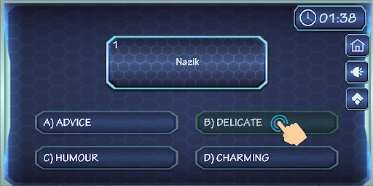Click the question number 1
This screenshot has width=373, height=186.
(115, 46)
